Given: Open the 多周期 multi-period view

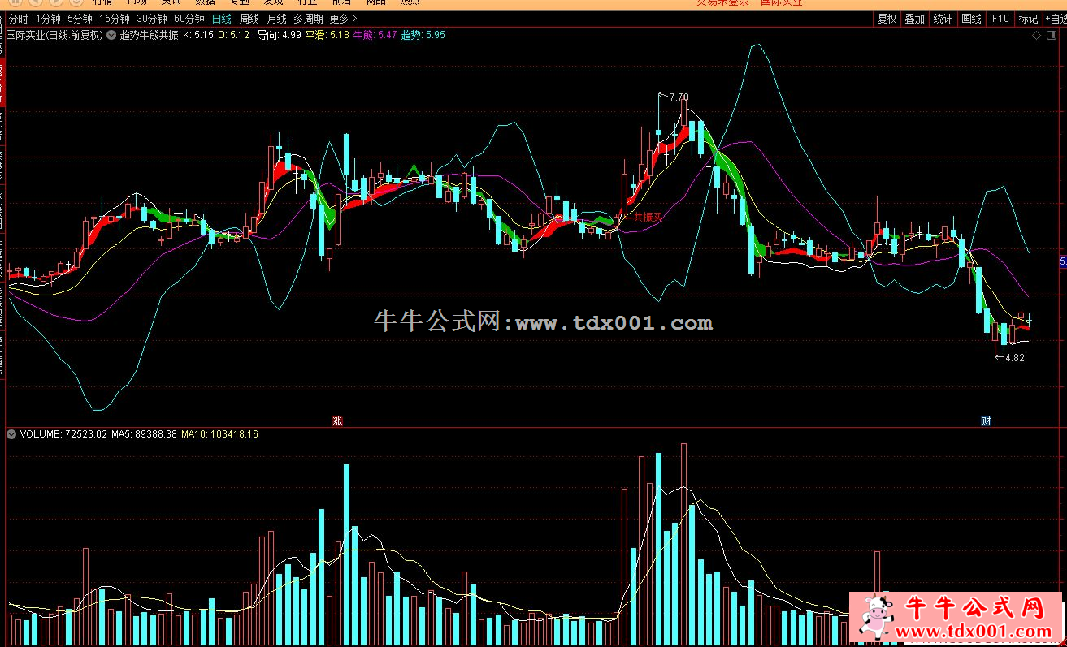Looking at the screenshot, I should 308,19.
